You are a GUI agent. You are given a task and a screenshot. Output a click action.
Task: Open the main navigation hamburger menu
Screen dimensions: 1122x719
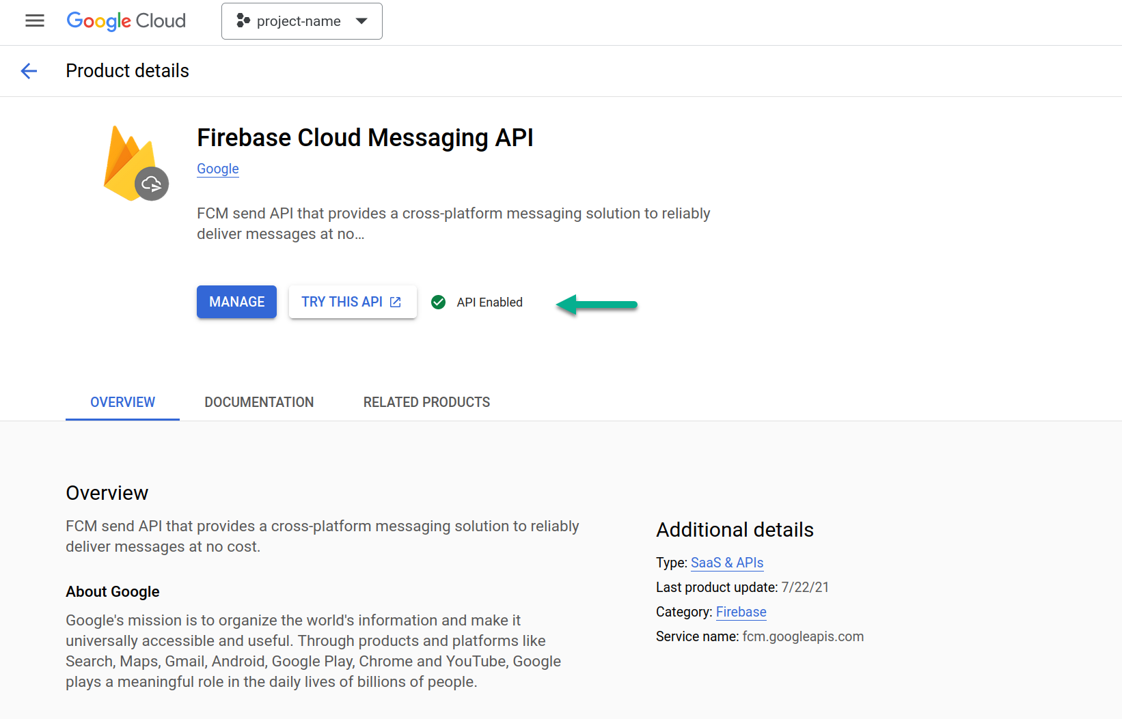click(x=35, y=21)
